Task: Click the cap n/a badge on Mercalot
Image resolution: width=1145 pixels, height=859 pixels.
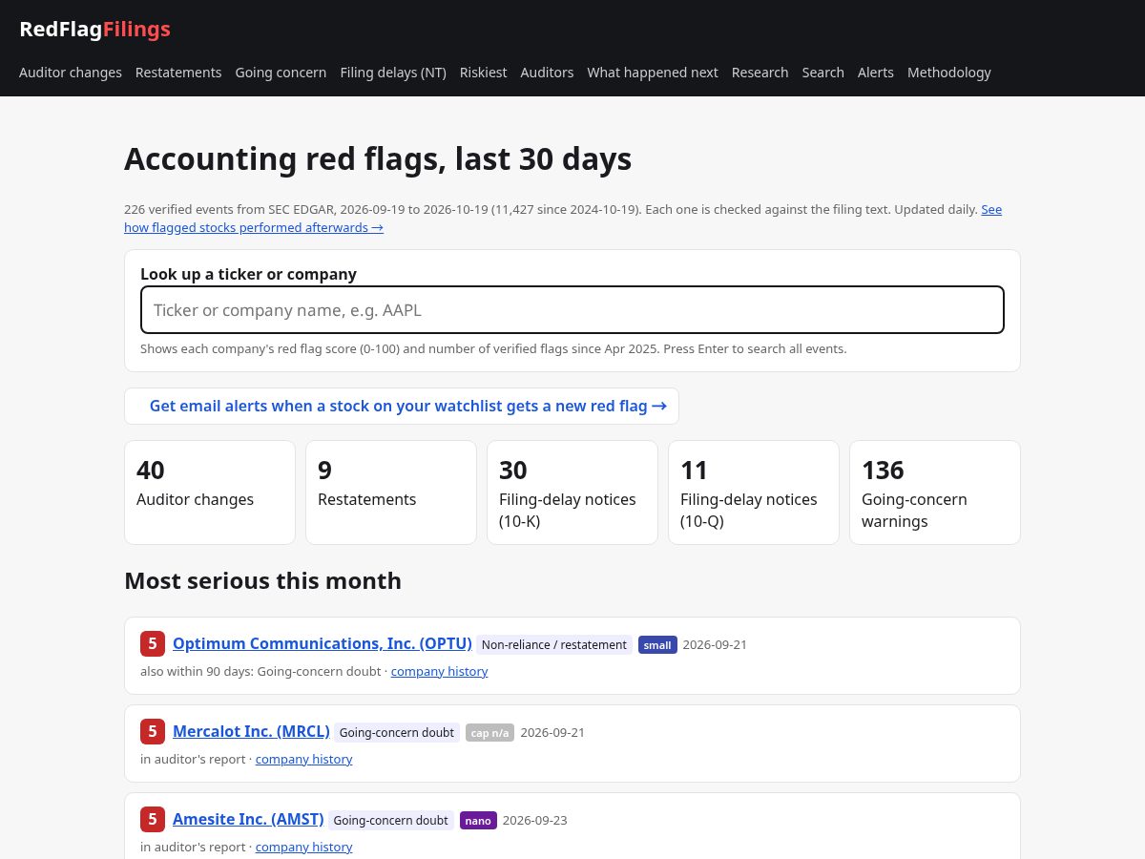Action: click(490, 733)
